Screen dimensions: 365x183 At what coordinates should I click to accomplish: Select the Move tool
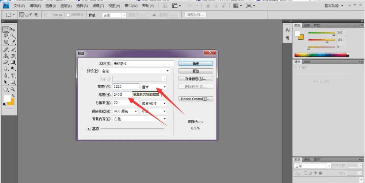pos(13,29)
